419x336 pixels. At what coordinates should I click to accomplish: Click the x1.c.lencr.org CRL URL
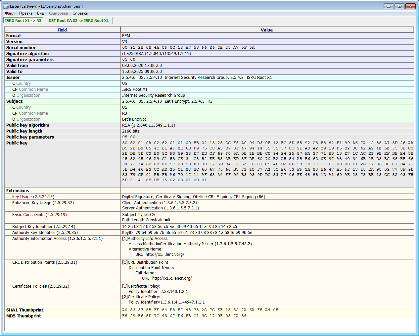pyautogui.click(x=167, y=278)
